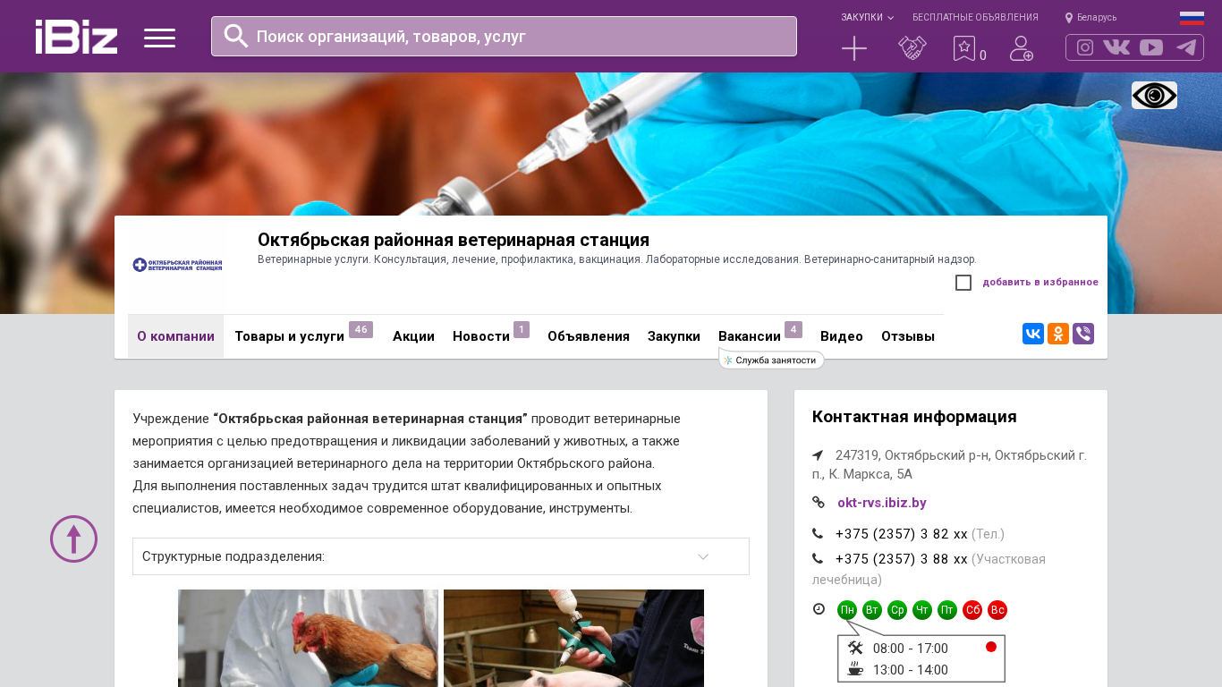Image resolution: width=1222 pixels, height=687 pixels.
Task: Expand Структурные подразделения dropdown
Action: 441,556
